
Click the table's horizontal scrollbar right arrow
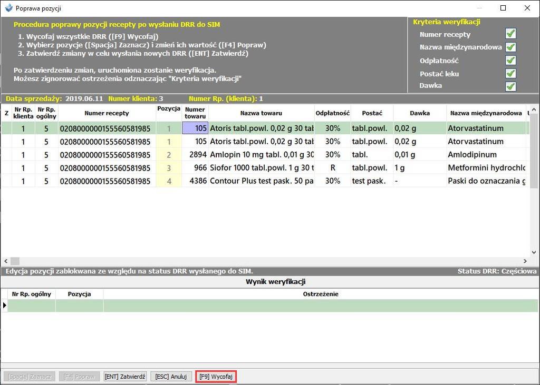point(525,261)
